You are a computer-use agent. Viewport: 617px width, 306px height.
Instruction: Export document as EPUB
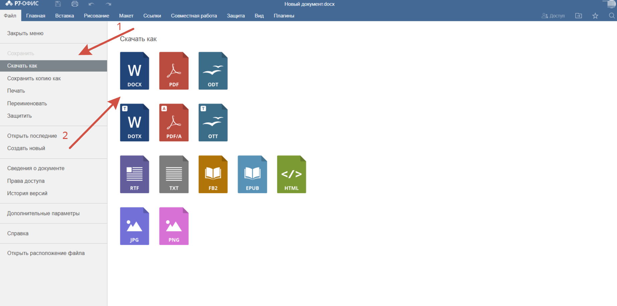[252, 174]
